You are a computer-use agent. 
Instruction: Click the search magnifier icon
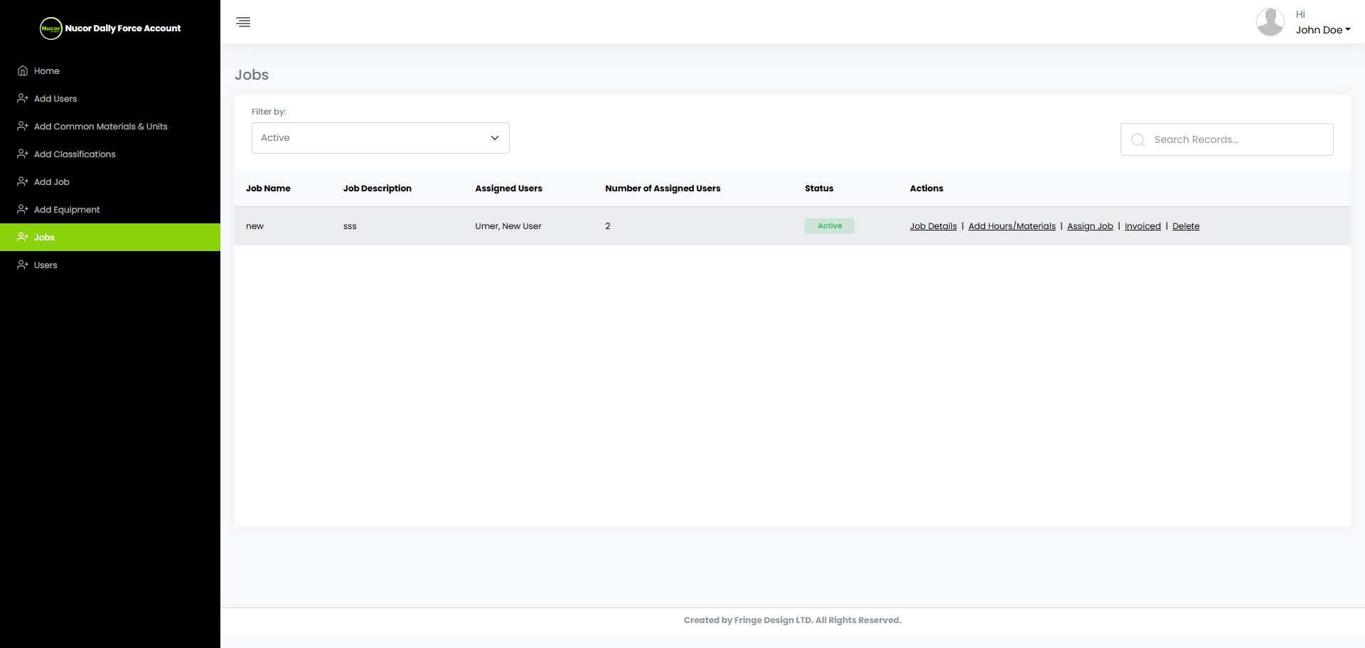(1138, 139)
